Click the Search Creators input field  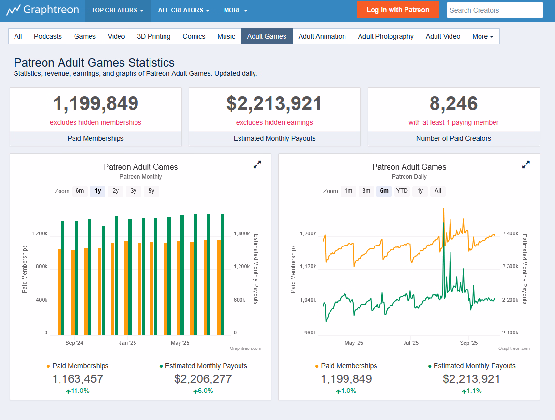point(495,10)
